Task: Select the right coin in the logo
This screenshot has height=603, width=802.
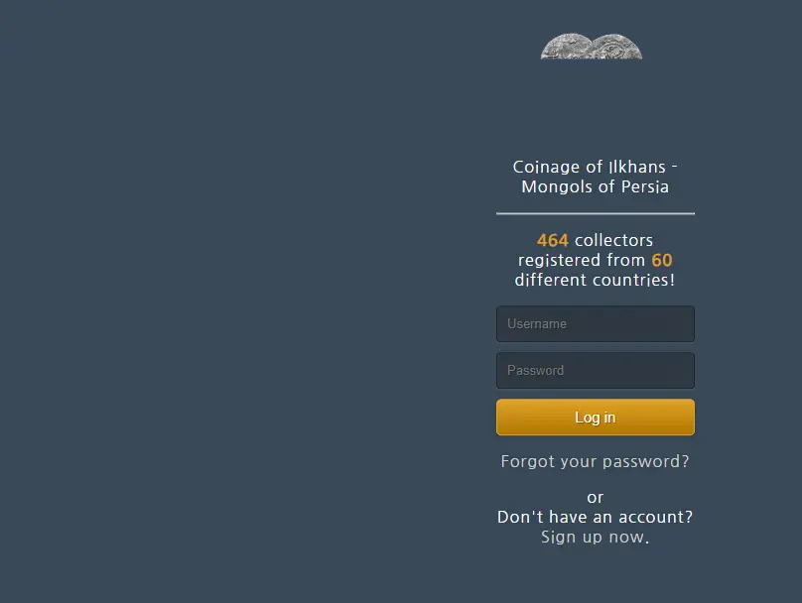Action: point(616,47)
